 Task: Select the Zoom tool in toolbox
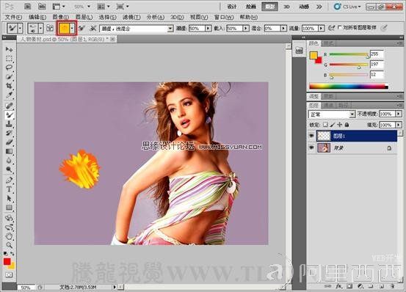9,245
